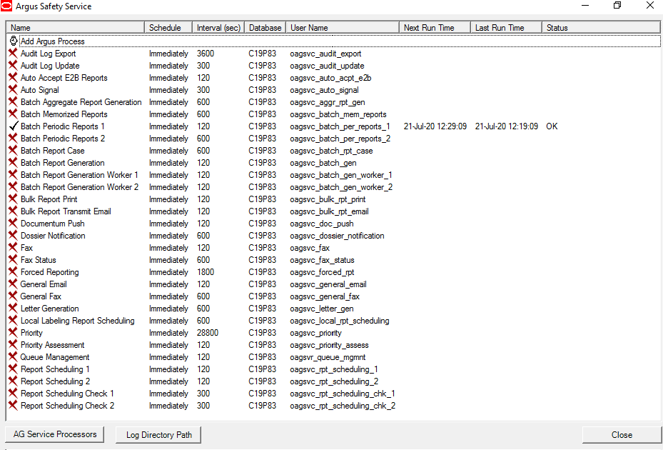Restore down the Argus Safety Service window
Image resolution: width=663 pixels, height=450 pixels.
(617, 6)
